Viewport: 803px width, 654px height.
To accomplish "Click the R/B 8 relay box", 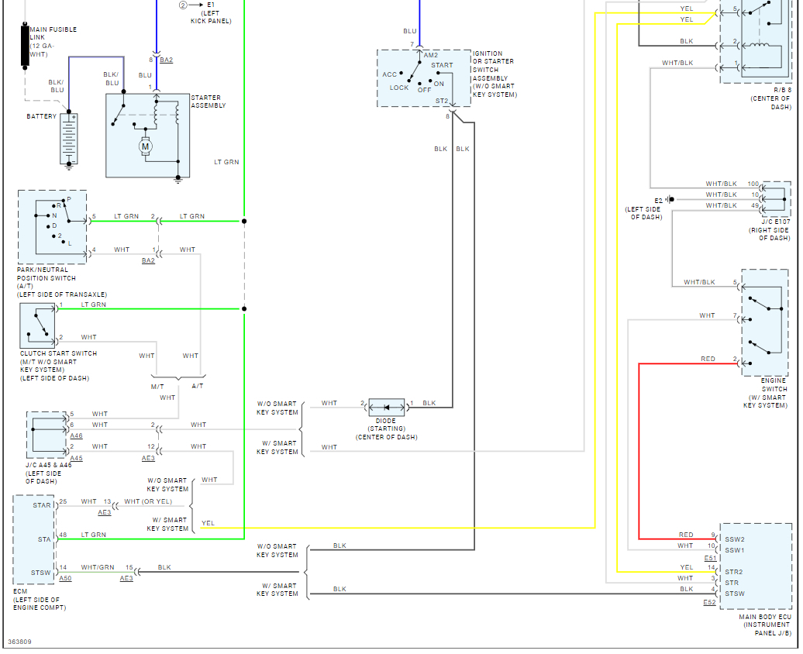I will pos(756,41).
